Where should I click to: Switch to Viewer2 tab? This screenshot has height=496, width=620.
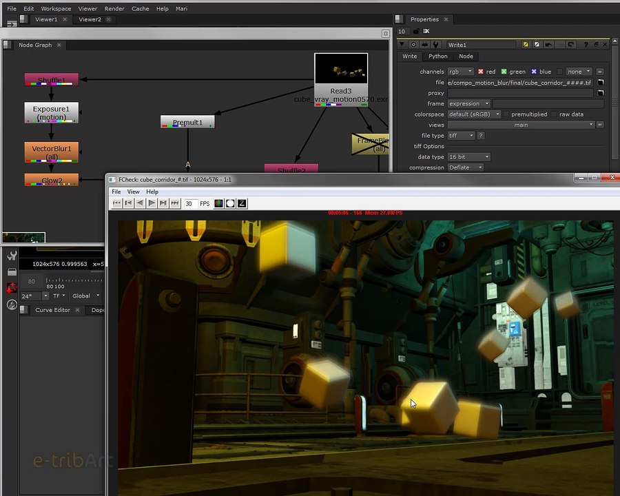pyautogui.click(x=90, y=19)
